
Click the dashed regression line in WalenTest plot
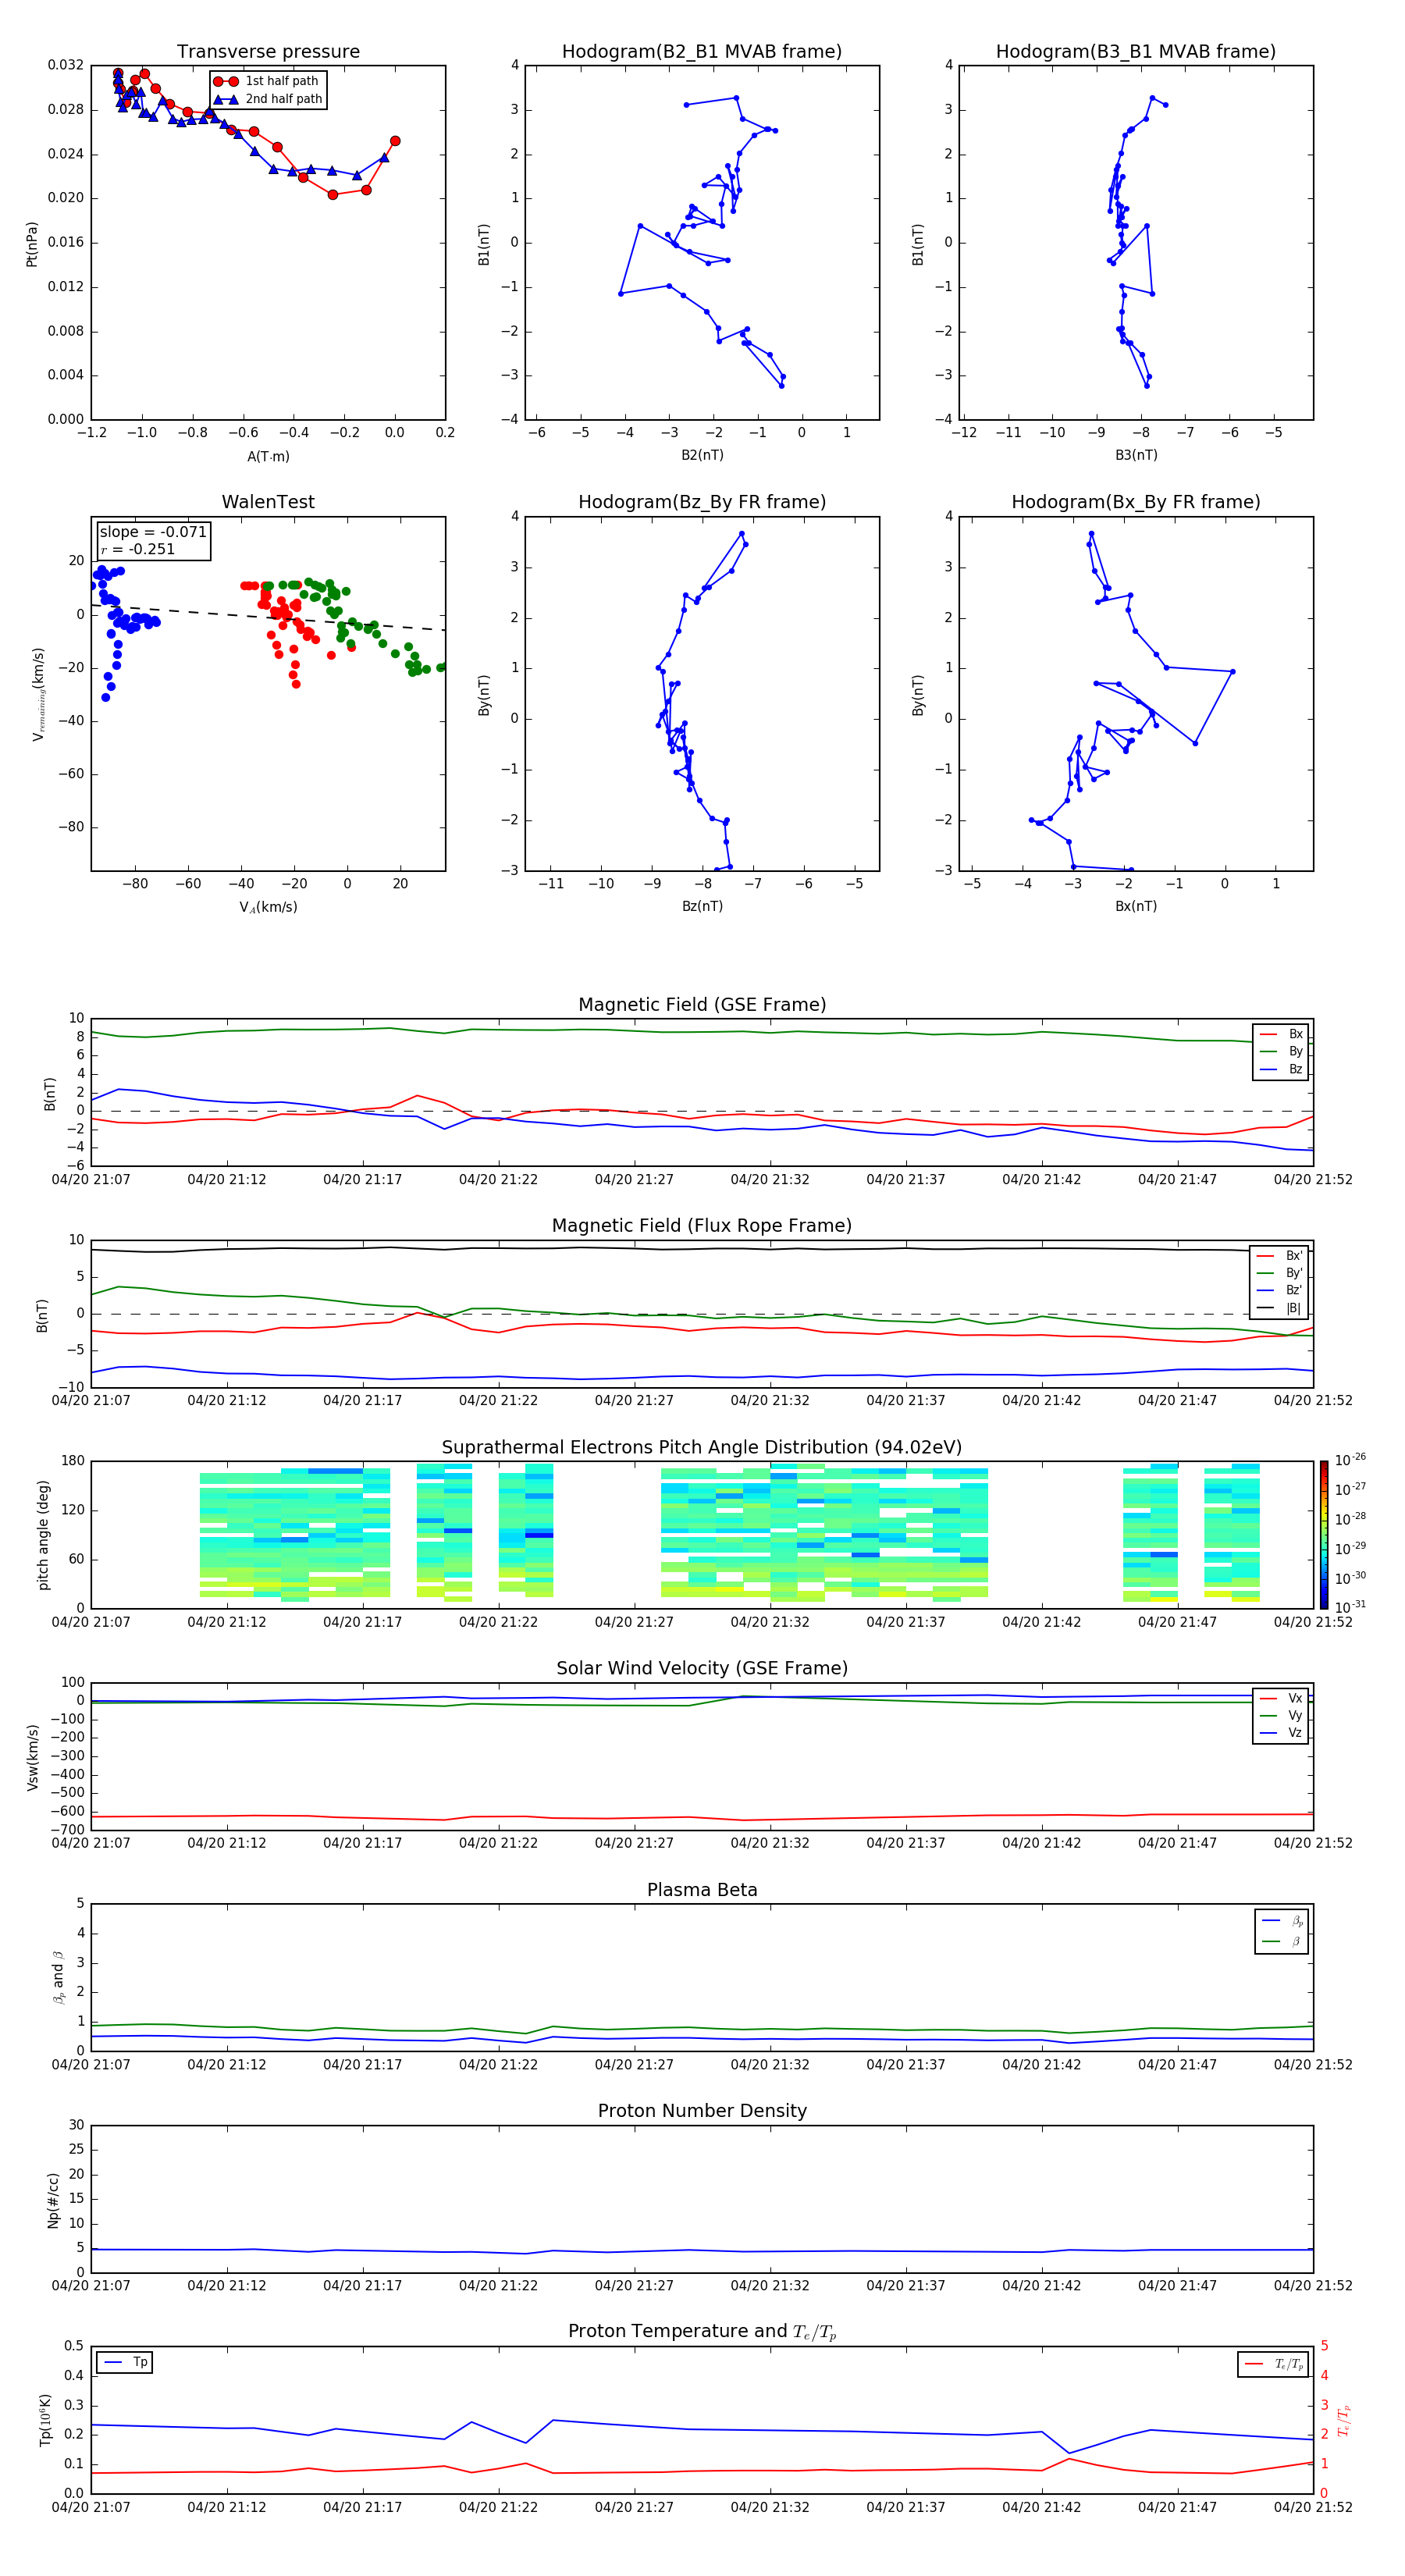tap(268, 618)
